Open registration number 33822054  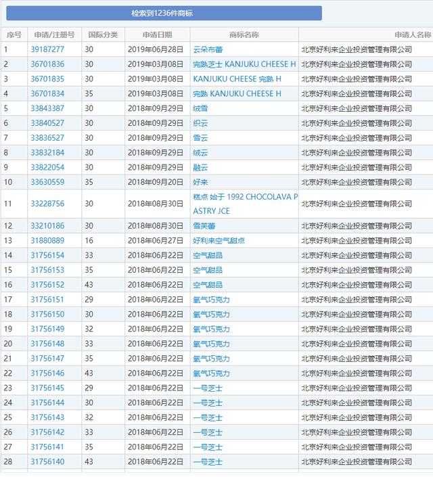coord(47,167)
